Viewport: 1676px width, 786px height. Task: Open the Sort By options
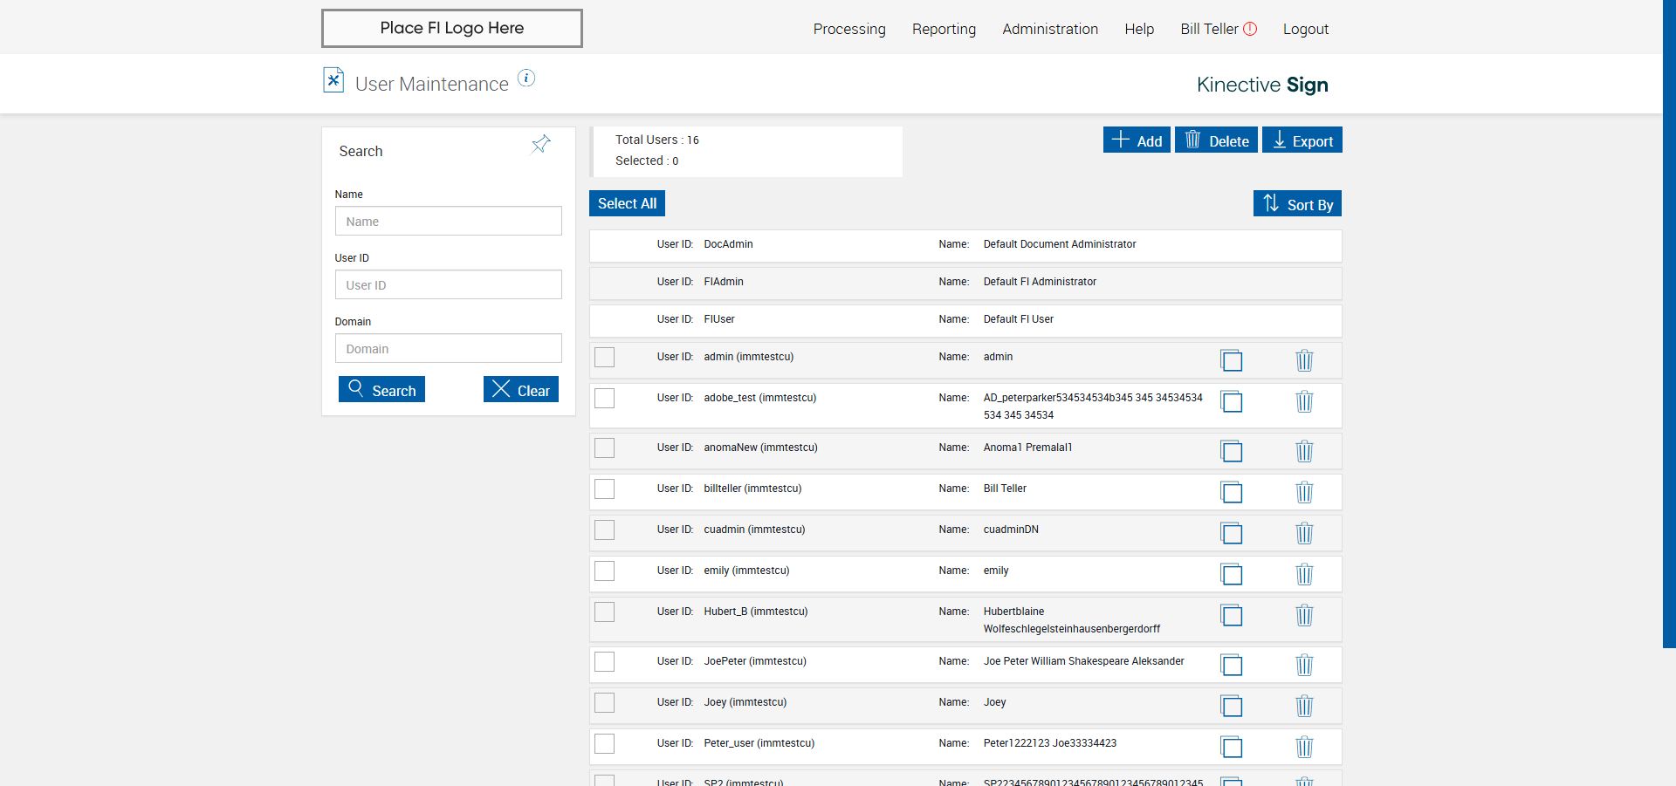(1297, 203)
